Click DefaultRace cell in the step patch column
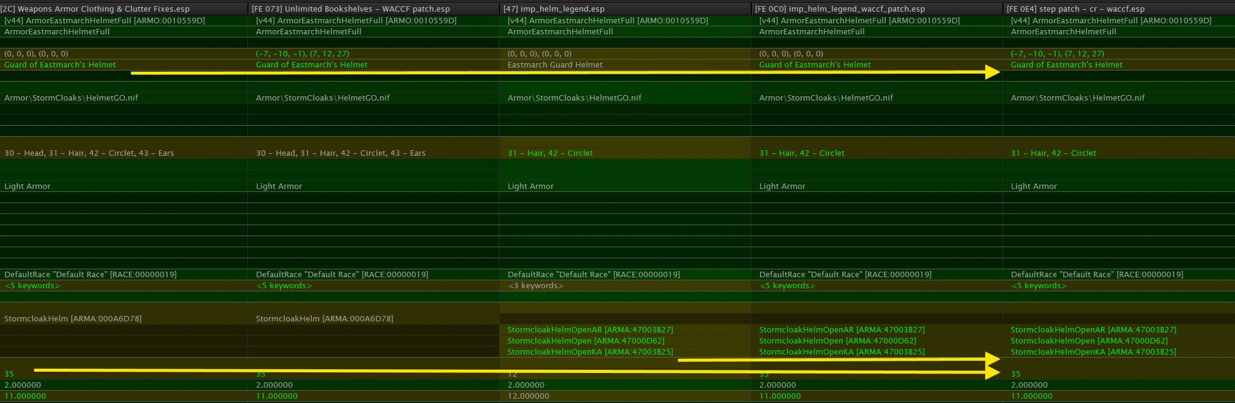 point(1096,275)
